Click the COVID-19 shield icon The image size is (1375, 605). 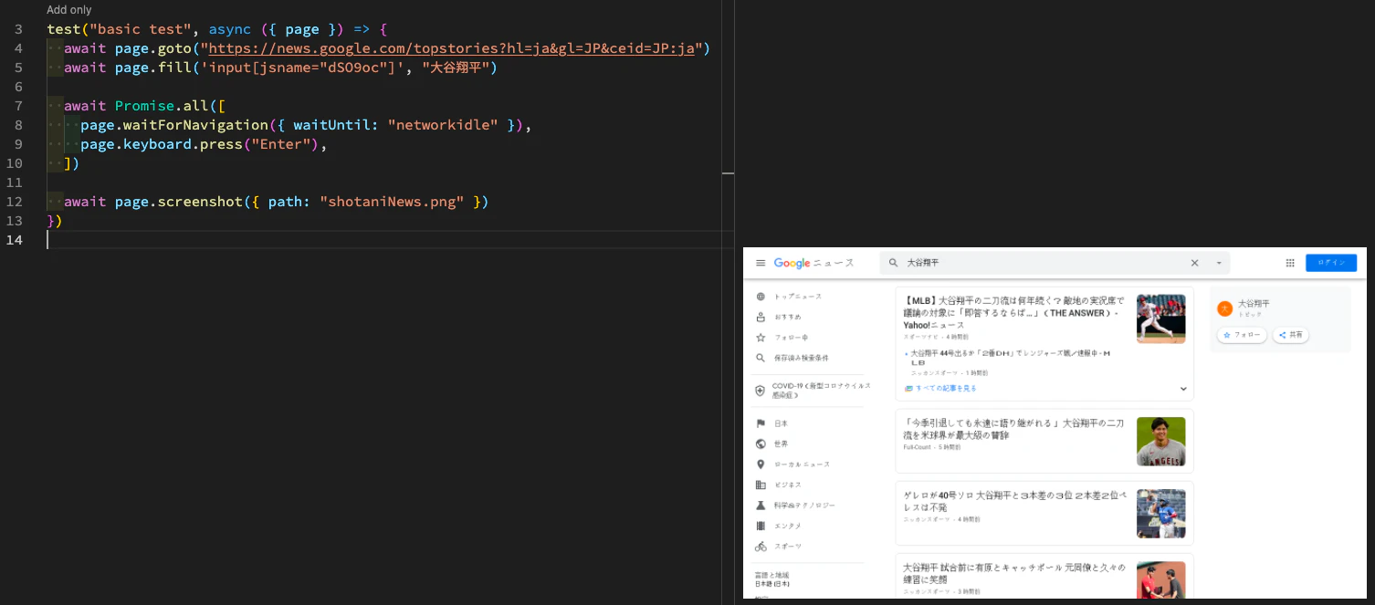pyautogui.click(x=761, y=390)
